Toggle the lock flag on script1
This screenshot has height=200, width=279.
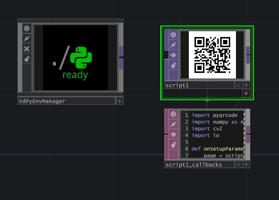click(173, 65)
